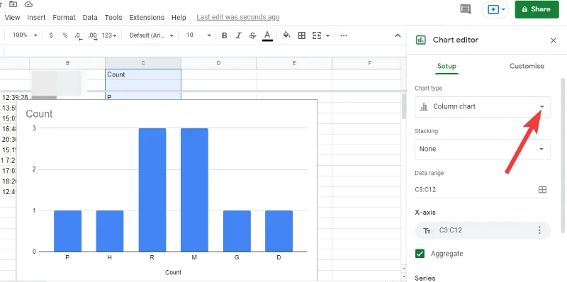Open borders icon
The image size is (567, 282).
[x=302, y=35]
